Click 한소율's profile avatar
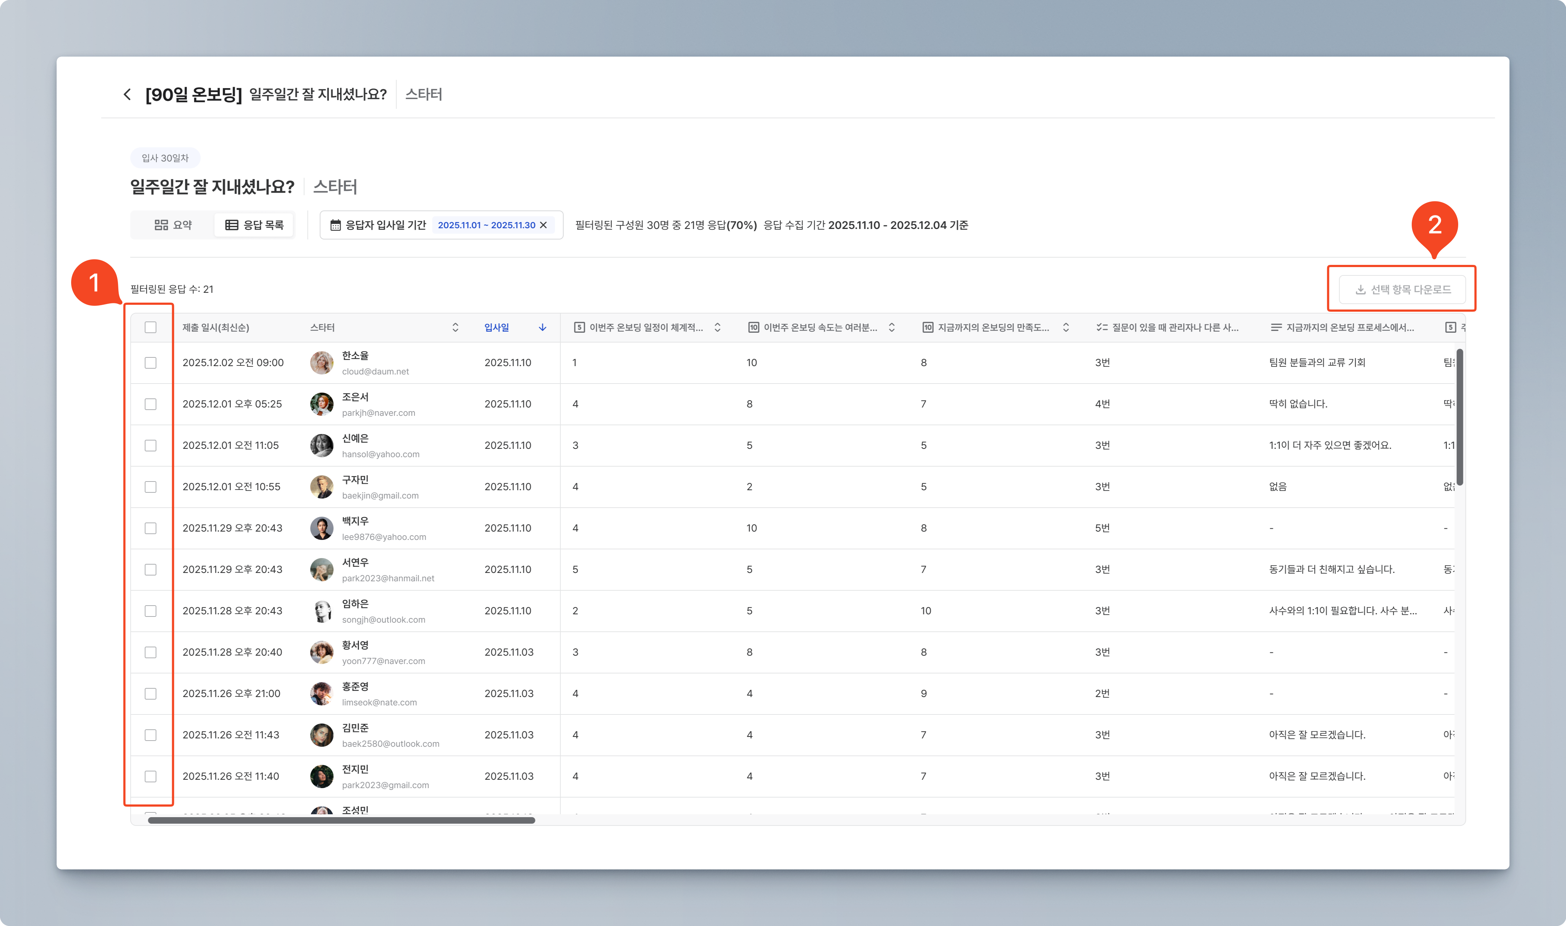Viewport: 1566px width, 926px height. [321, 362]
